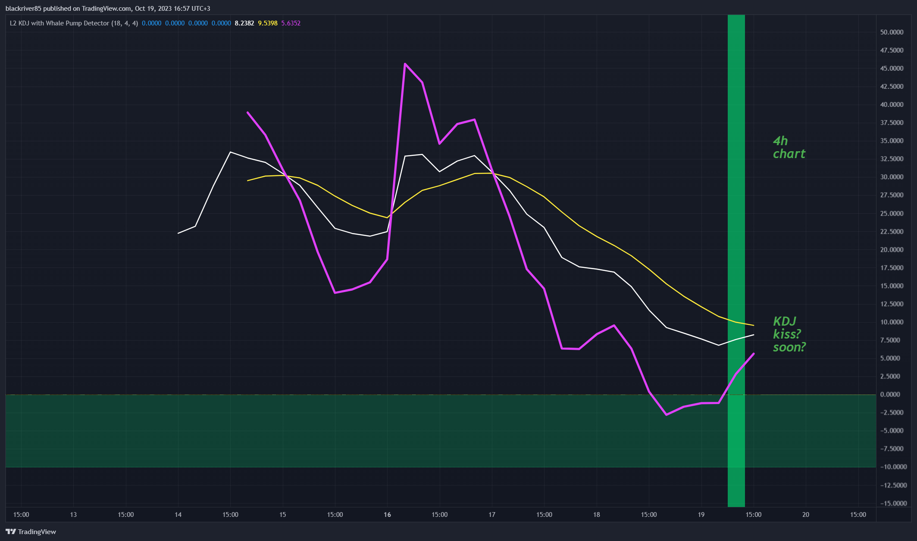
Task: Click the 37.5000 price axis label
Action: pyautogui.click(x=892, y=123)
